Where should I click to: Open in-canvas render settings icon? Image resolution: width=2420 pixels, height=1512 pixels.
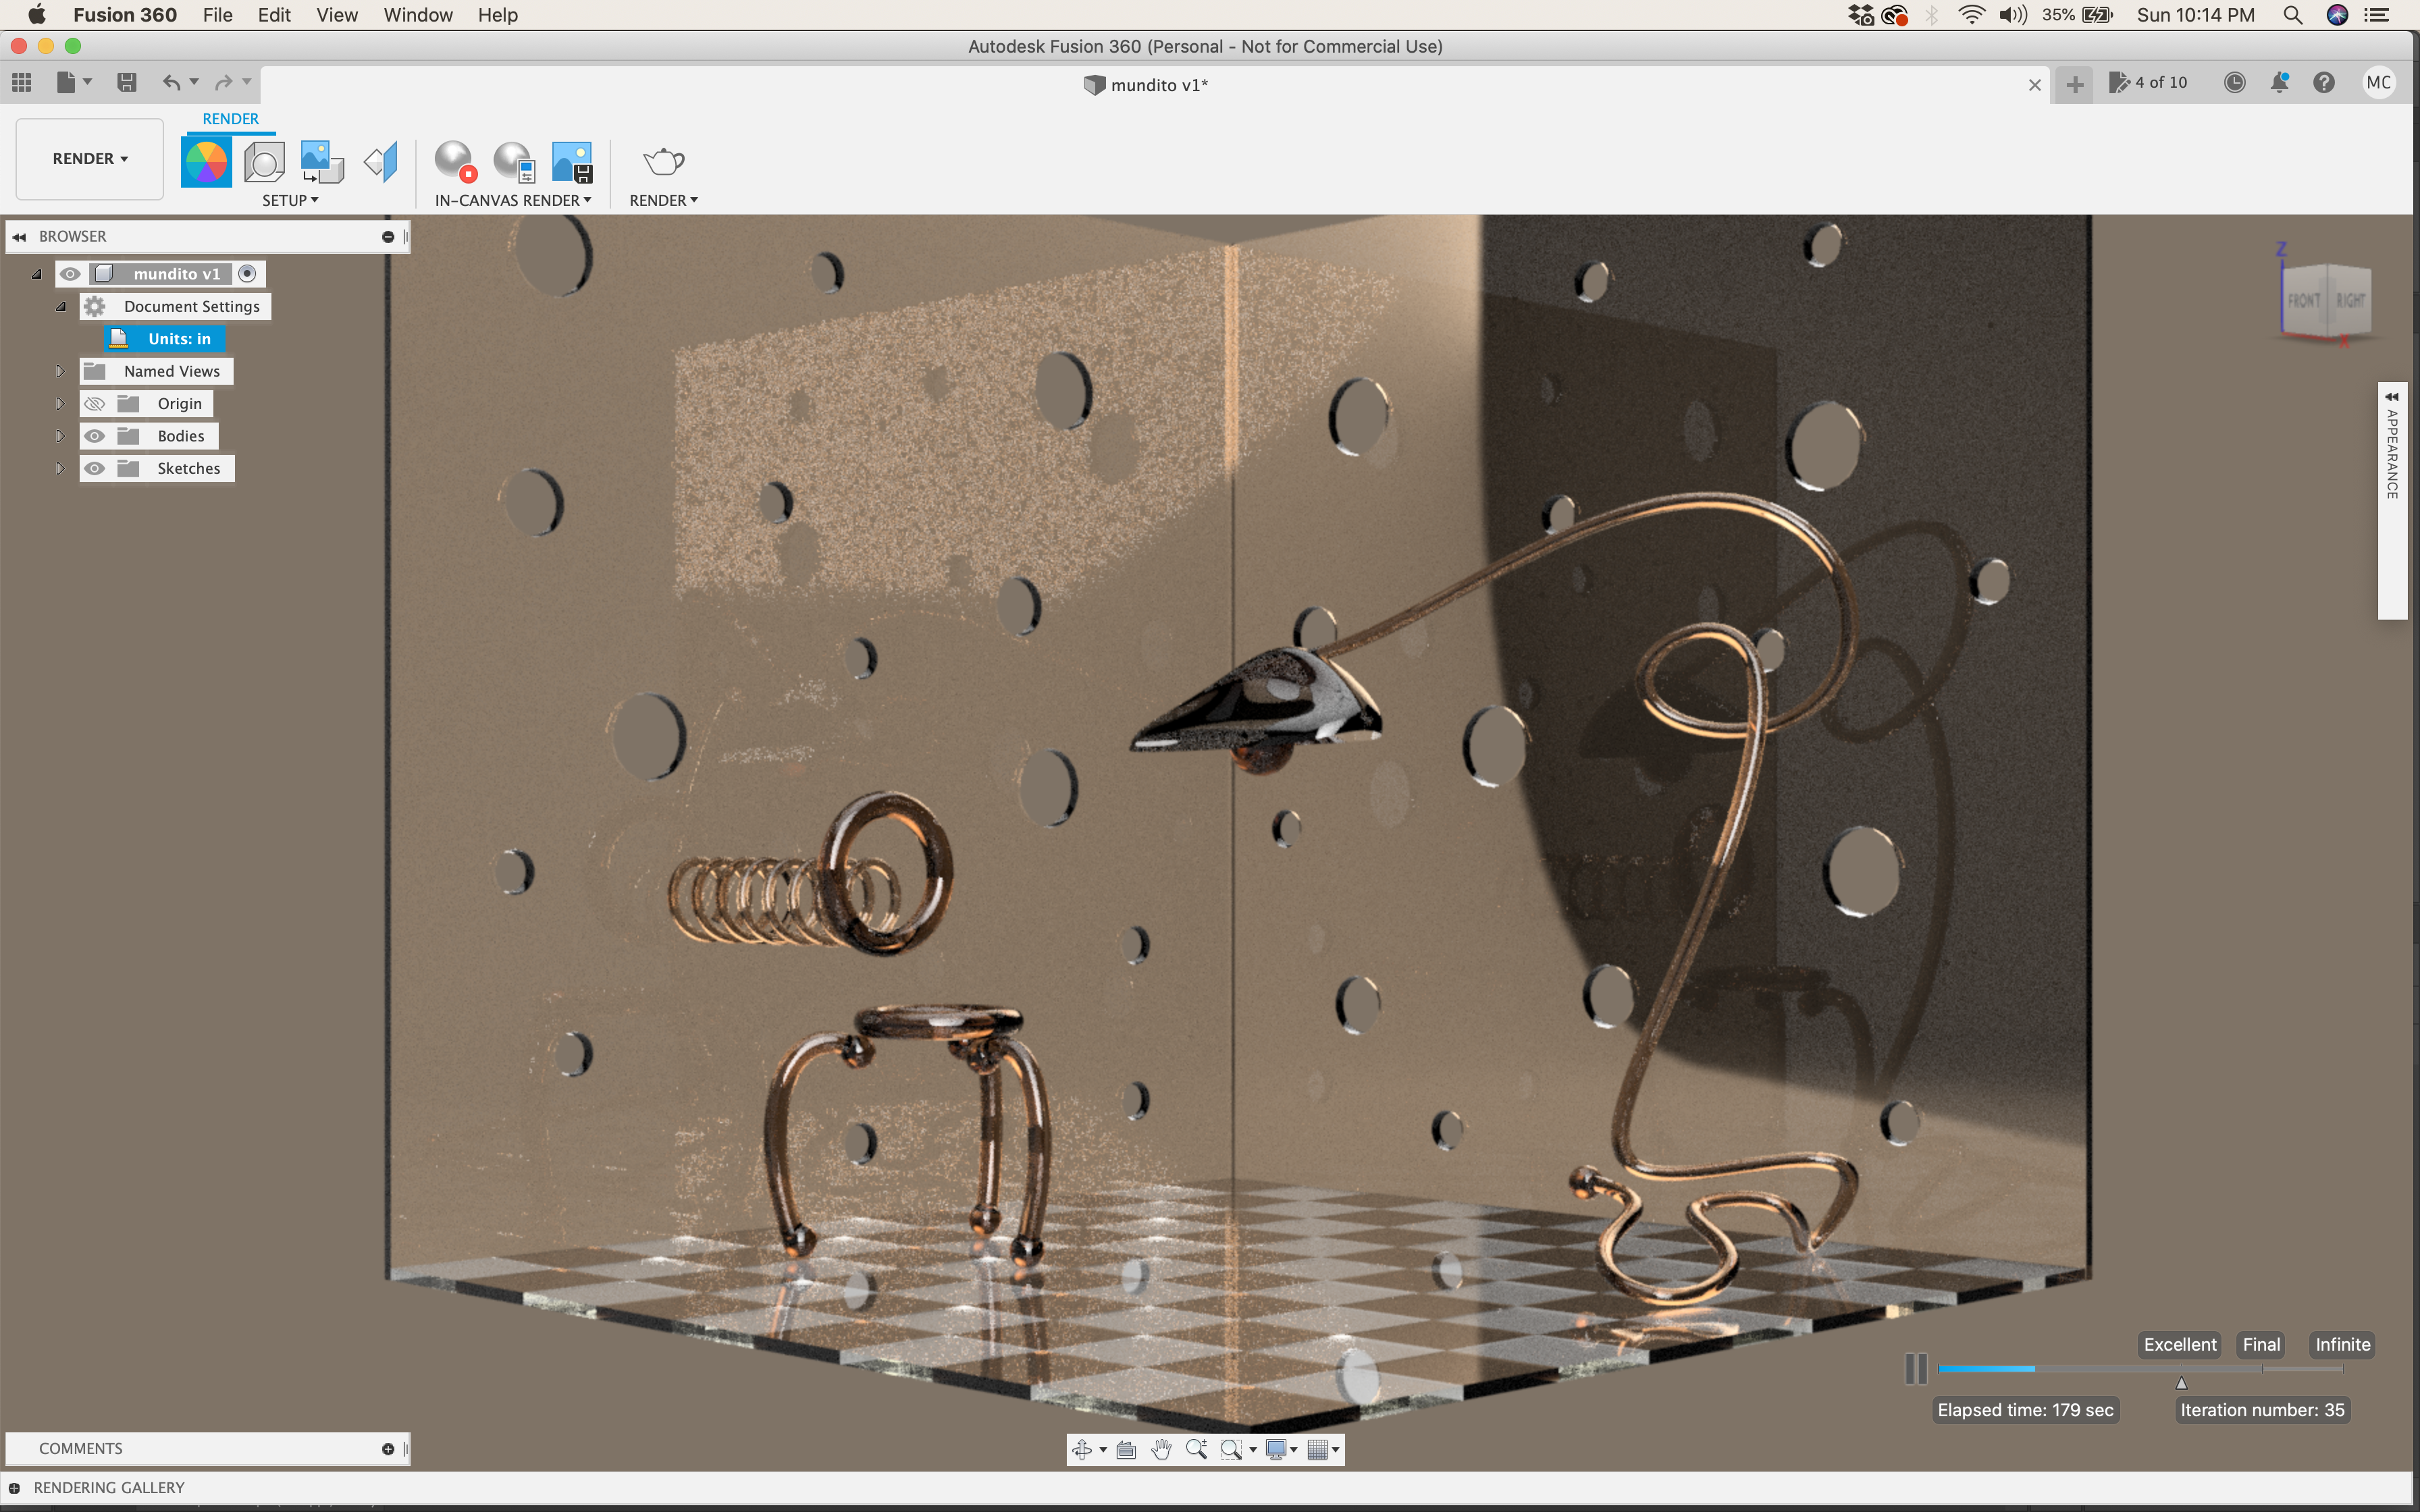[514, 162]
